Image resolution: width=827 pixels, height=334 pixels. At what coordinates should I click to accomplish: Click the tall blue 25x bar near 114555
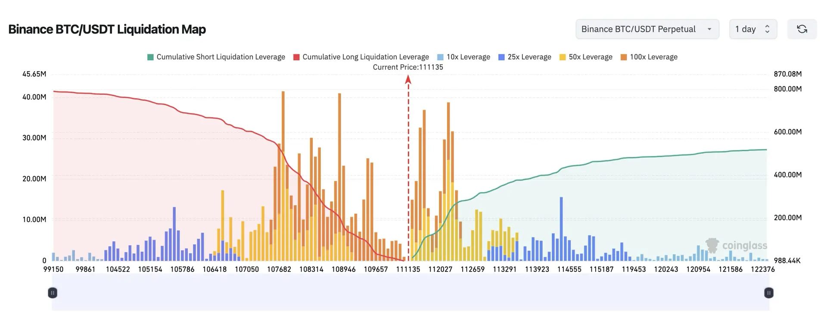pyautogui.click(x=561, y=228)
